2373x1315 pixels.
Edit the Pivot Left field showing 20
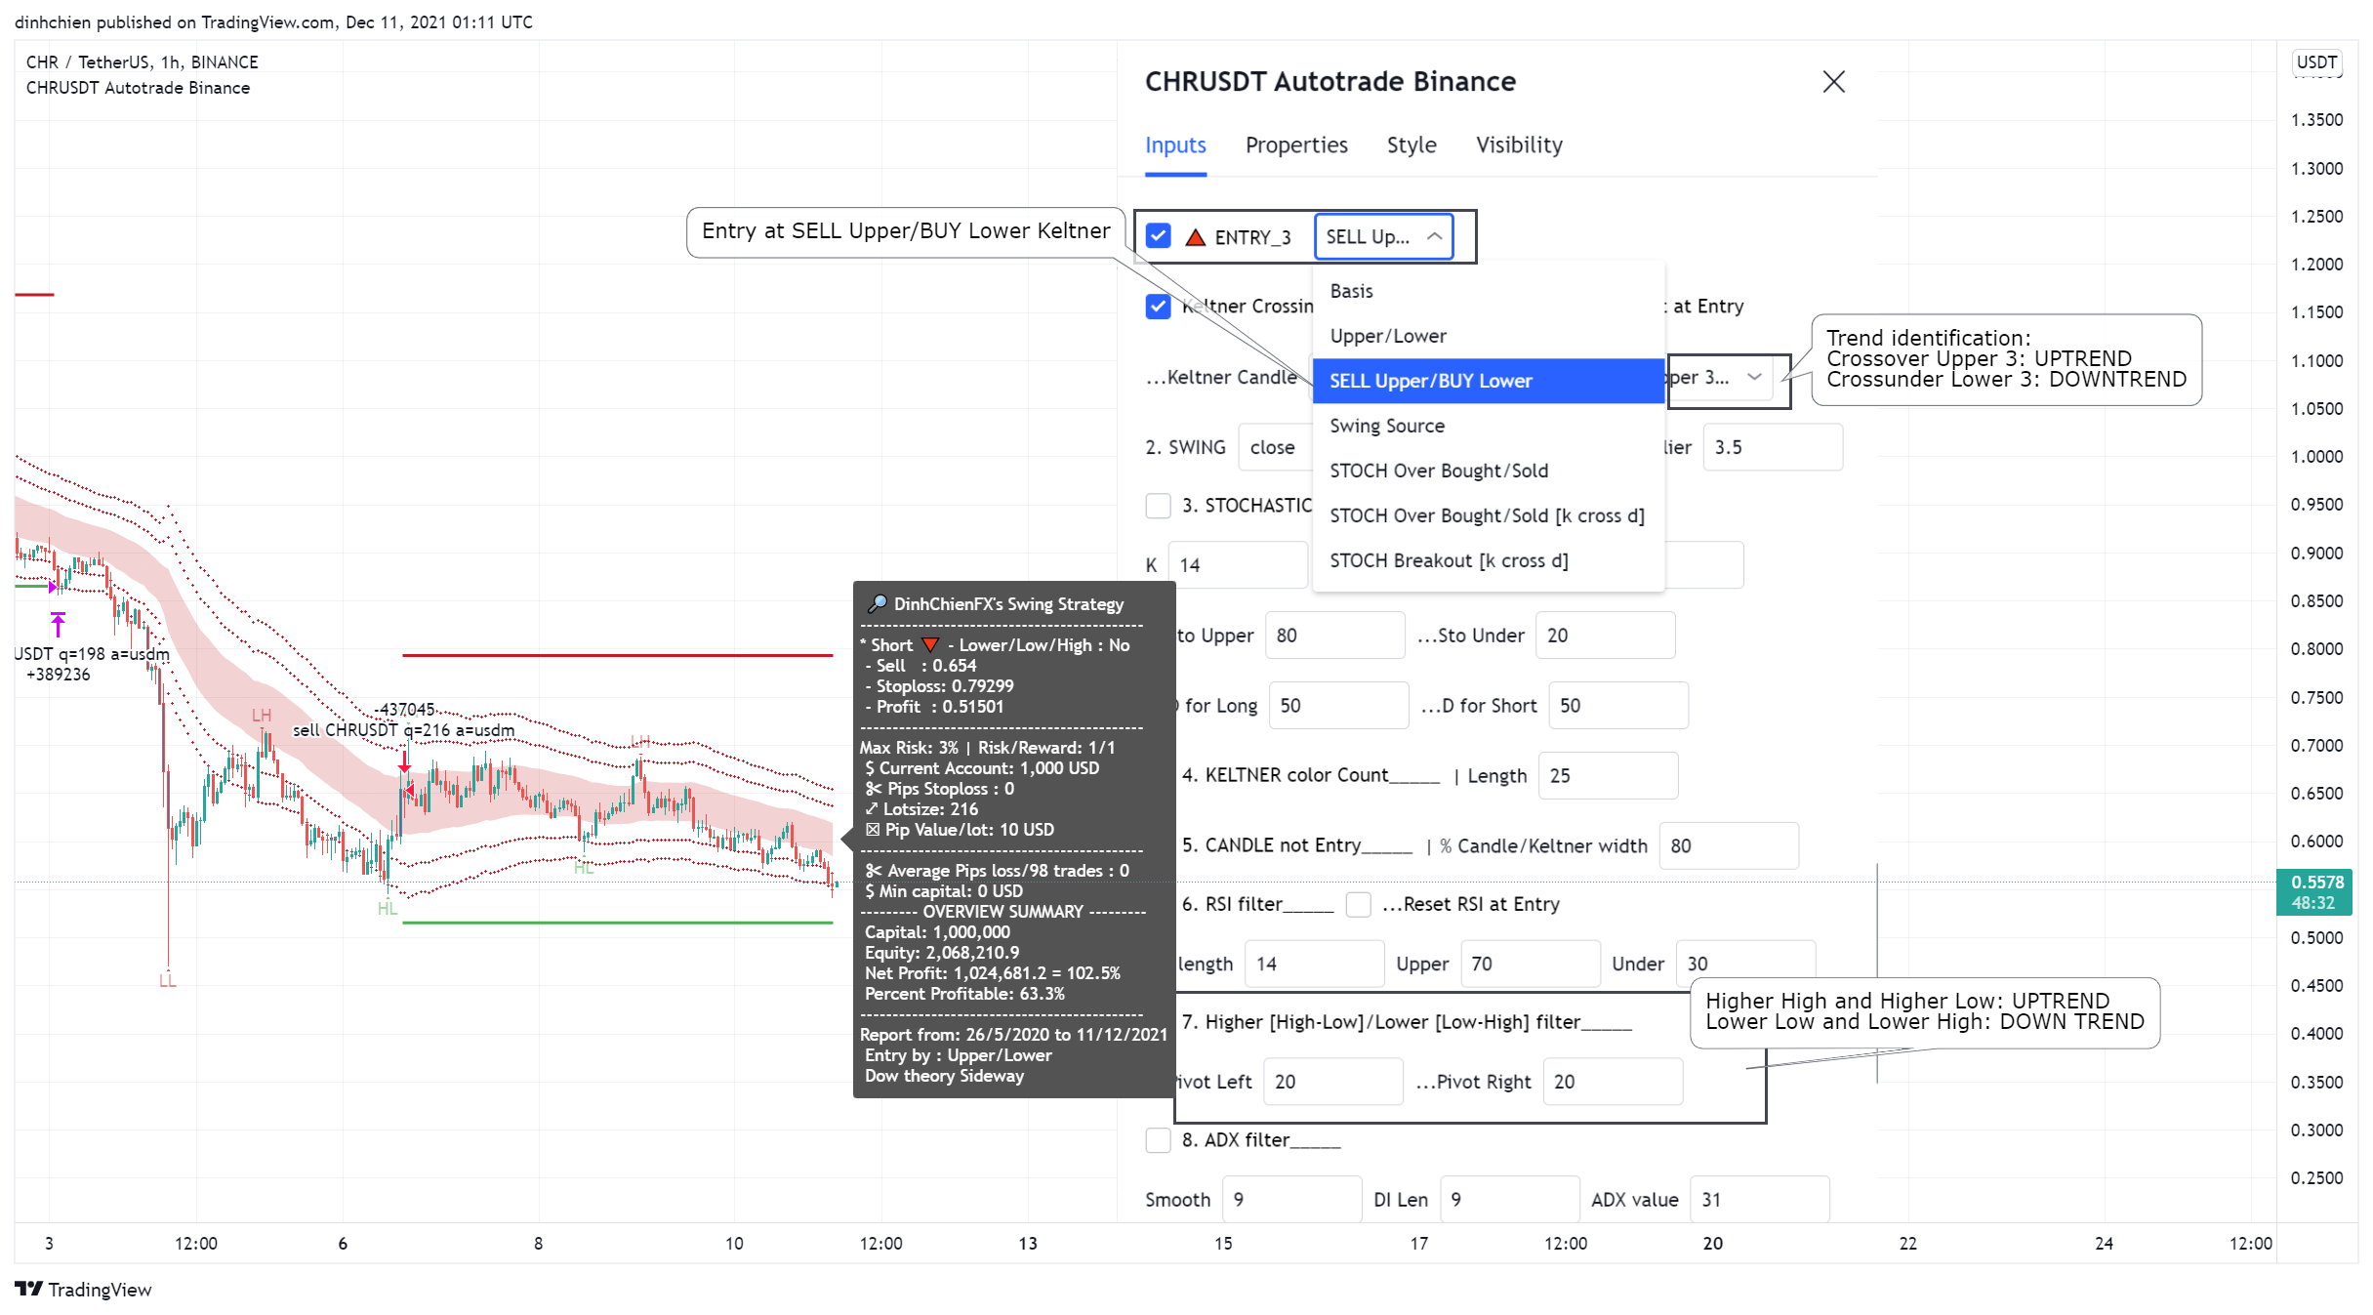pos(1332,1082)
